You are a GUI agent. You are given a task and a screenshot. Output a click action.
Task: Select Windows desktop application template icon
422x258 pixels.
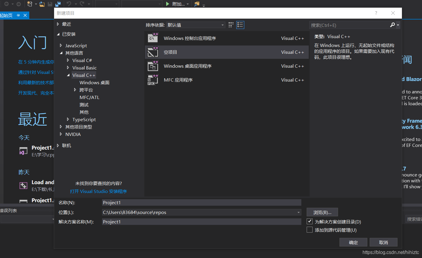(x=153, y=66)
